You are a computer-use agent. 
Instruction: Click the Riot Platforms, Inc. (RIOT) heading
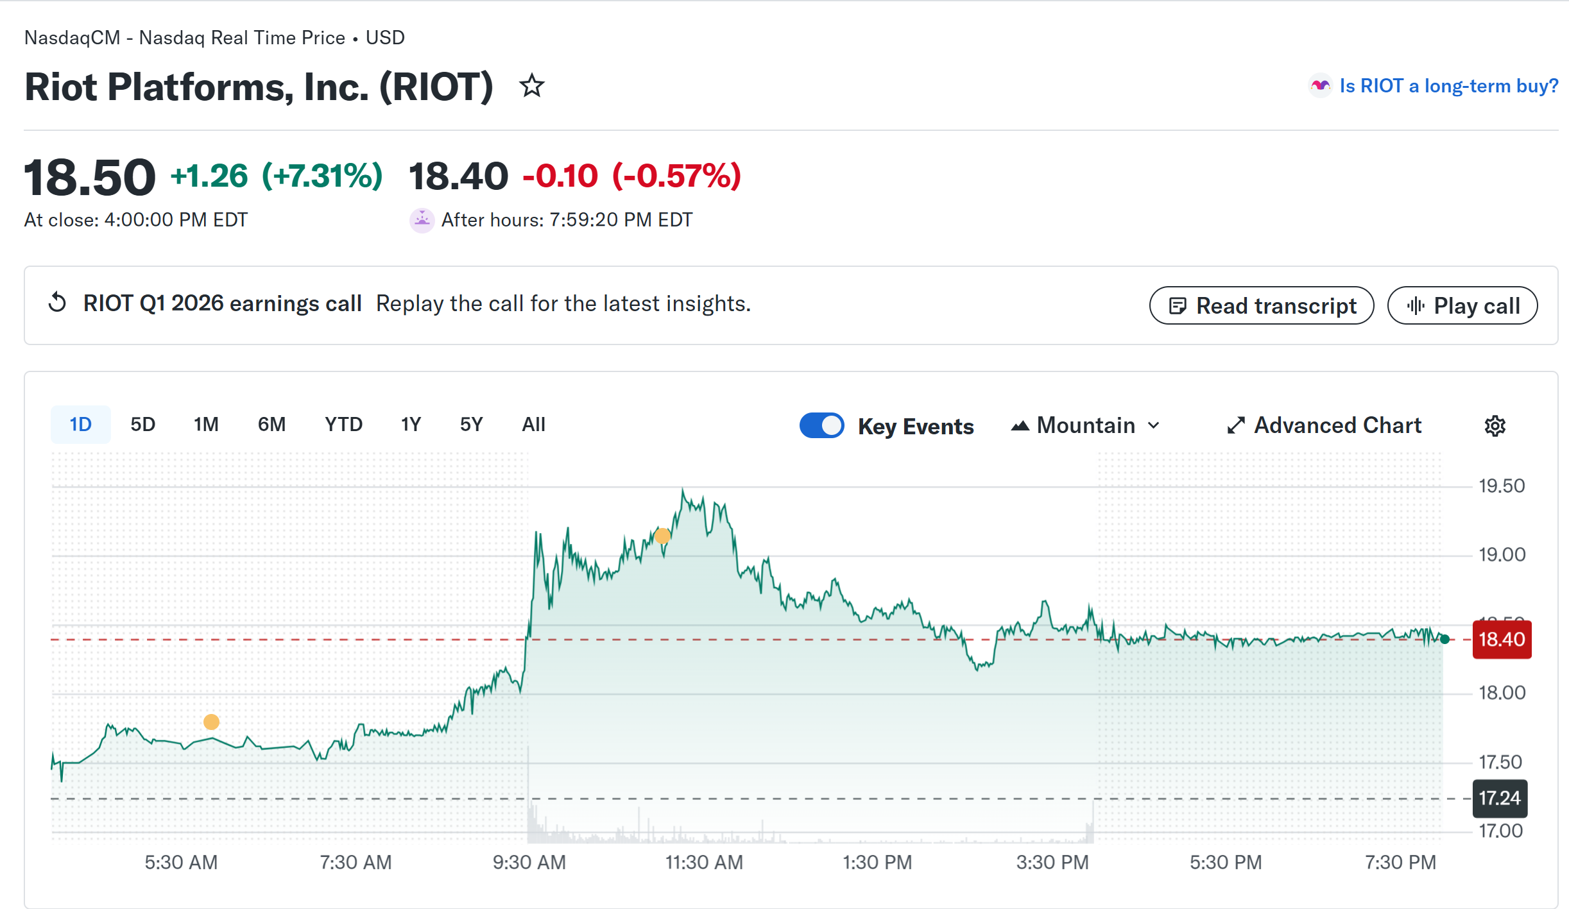(259, 87)
